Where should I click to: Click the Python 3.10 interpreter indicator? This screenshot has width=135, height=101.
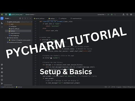(x=129, y=87)
